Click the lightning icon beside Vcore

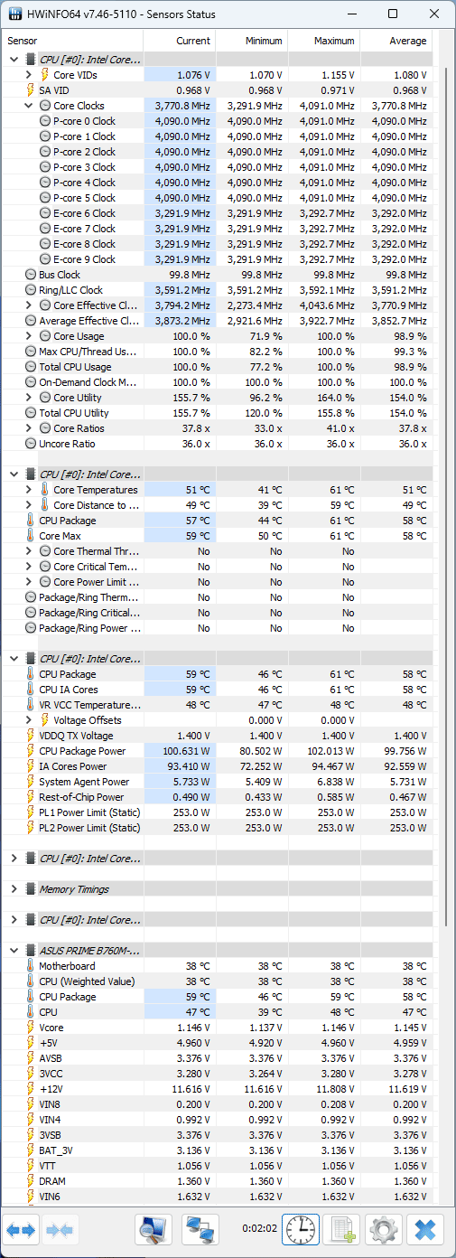point(31,1028)
